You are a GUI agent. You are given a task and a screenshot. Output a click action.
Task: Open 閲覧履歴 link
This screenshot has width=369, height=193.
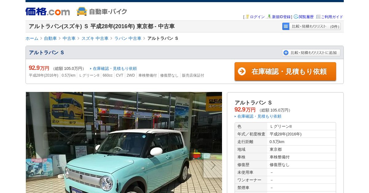pos(306,17)
